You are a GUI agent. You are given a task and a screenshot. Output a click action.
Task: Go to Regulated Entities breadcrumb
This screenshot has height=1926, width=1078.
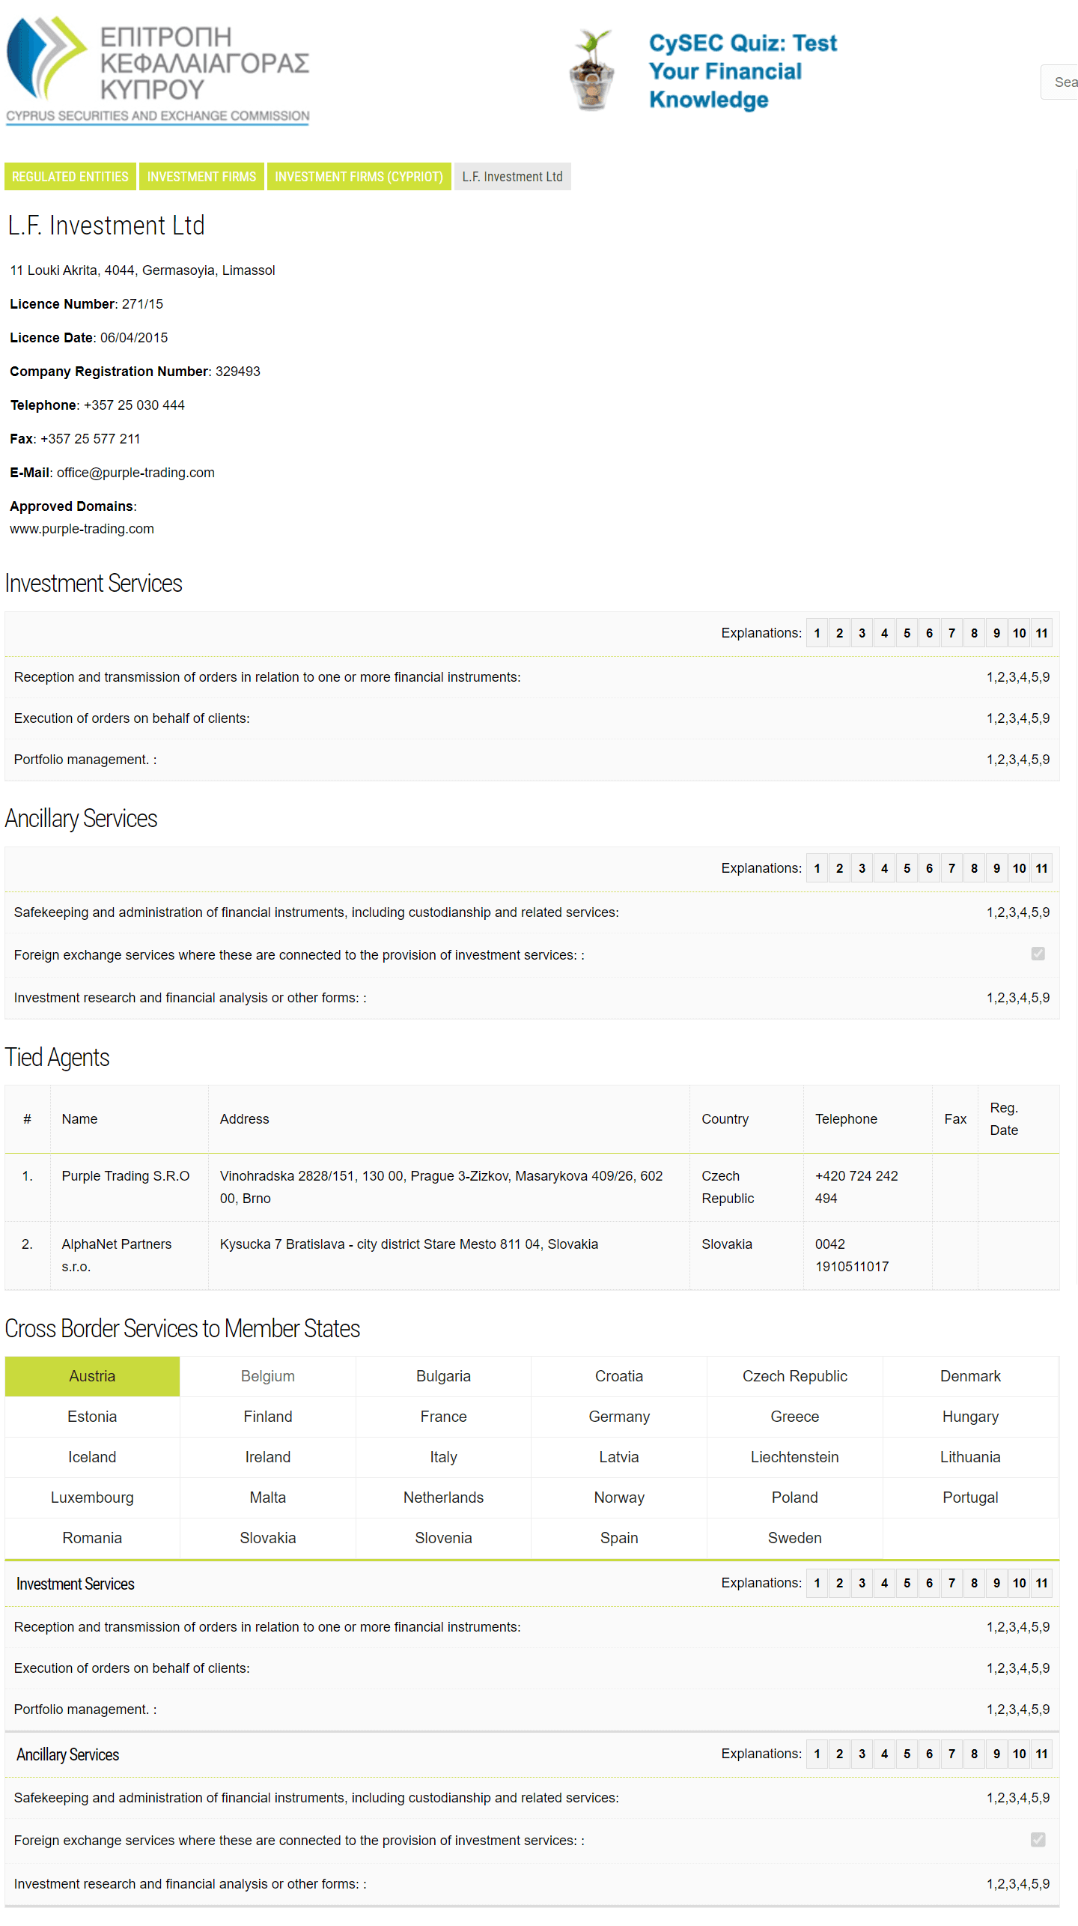coord(70,177)
